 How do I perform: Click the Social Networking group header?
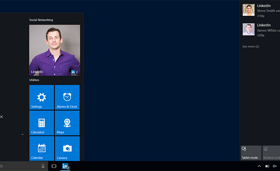click(x=41, y=20)
